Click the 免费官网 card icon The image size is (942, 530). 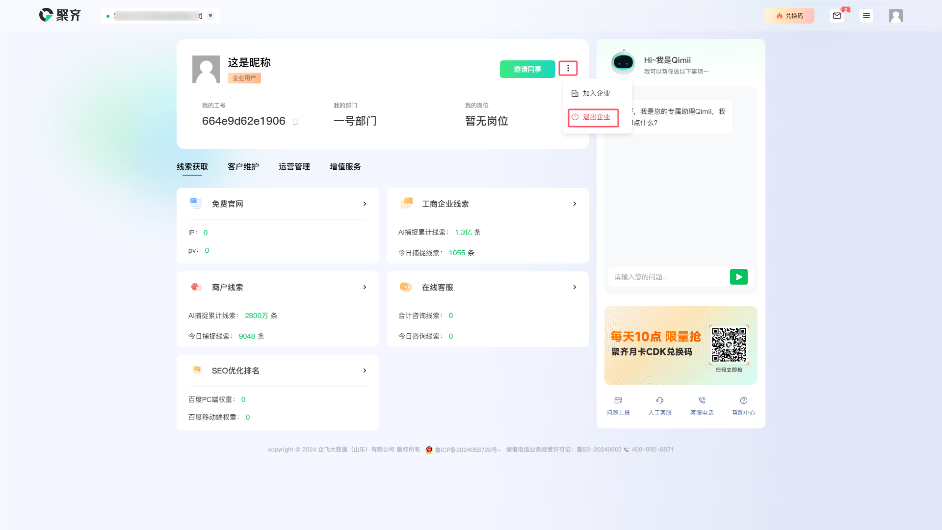(196, 203)
